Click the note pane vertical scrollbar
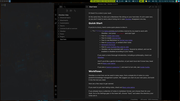180x101 pixels. pyautogui.click(x=158, y=33)
